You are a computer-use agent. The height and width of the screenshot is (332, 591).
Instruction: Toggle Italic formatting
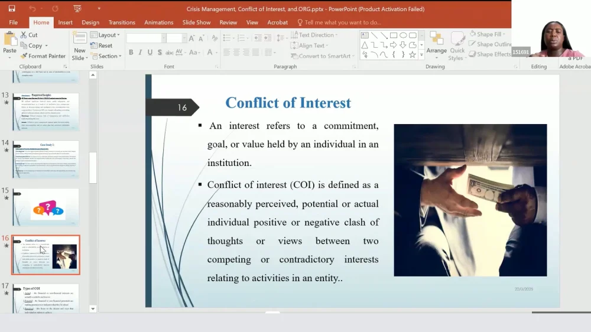tap(140, 53)
